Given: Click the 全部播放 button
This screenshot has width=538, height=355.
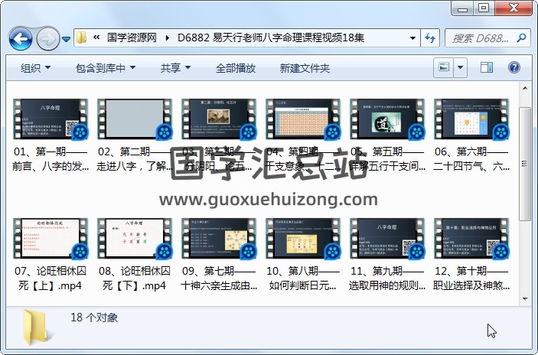Looking at the screenshot, I should click(235, 68).
